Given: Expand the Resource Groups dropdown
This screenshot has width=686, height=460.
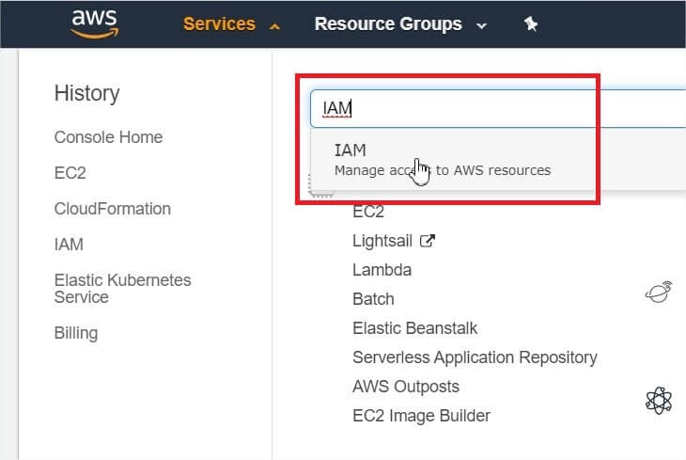Looking at the screenshot, I should coord(399,24).
